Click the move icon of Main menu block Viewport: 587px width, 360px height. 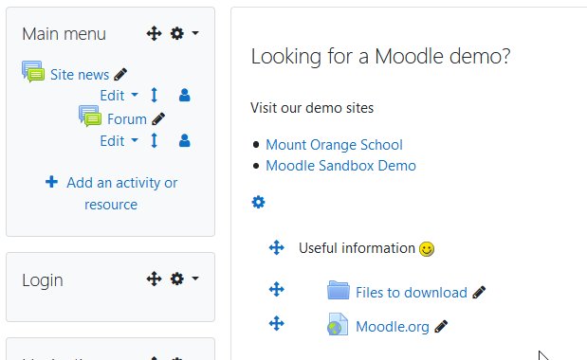(154, 34)
